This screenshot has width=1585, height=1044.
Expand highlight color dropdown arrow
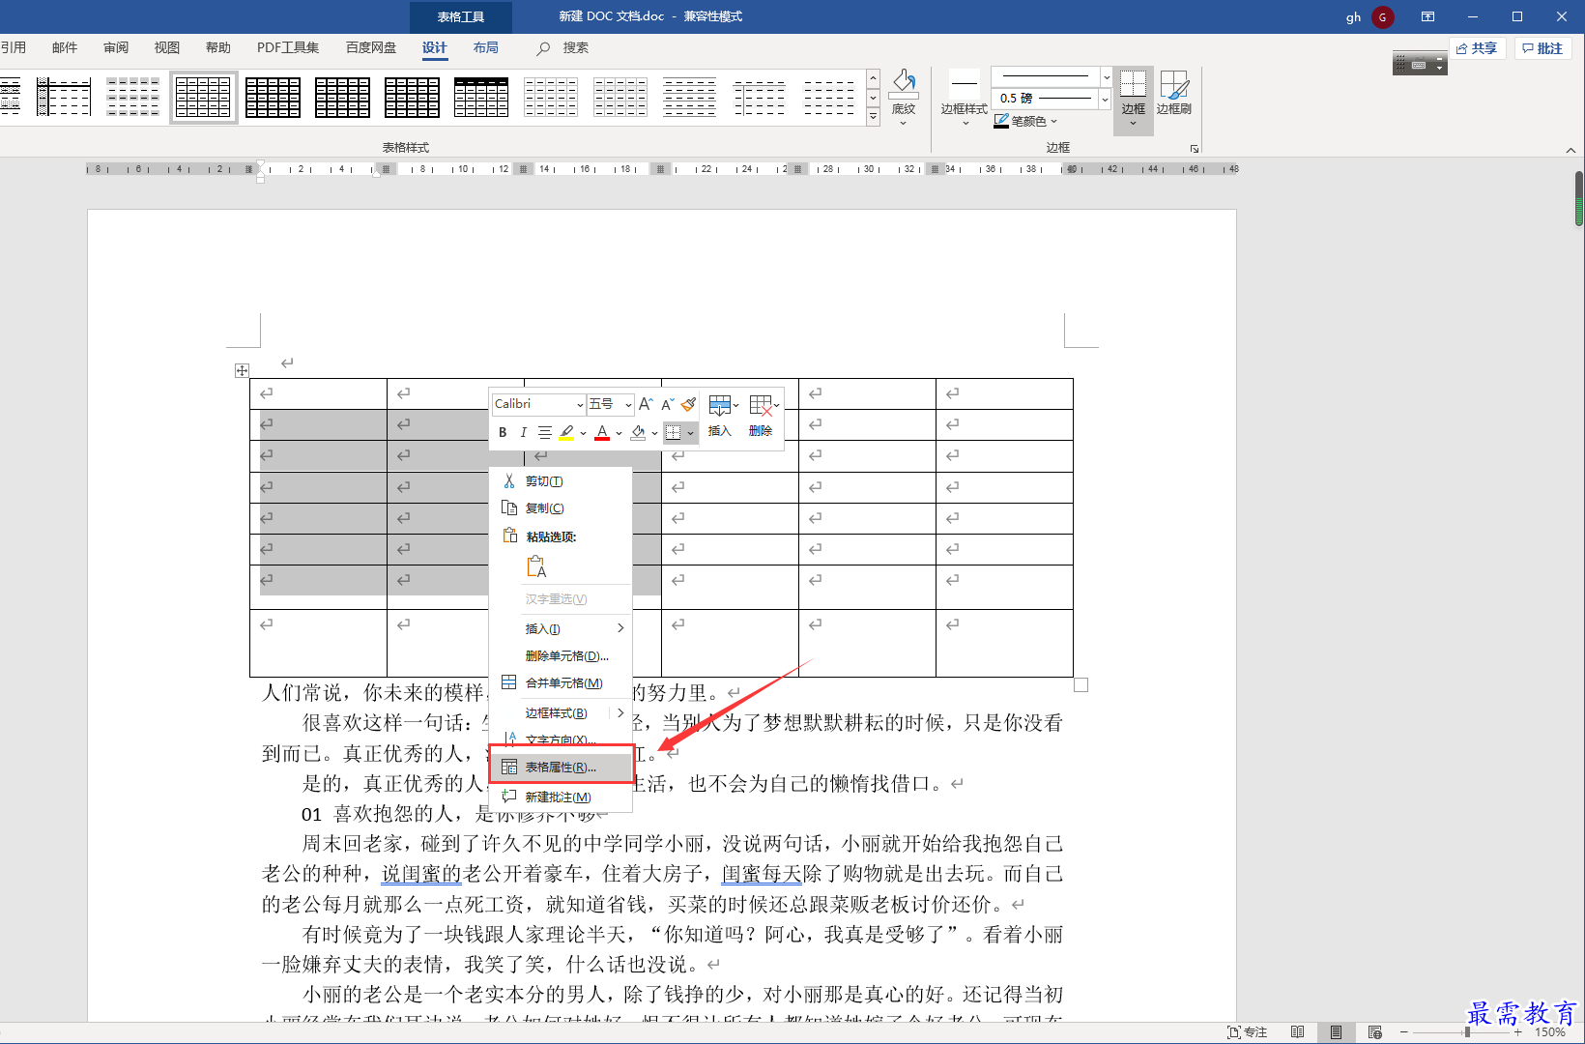583,433
